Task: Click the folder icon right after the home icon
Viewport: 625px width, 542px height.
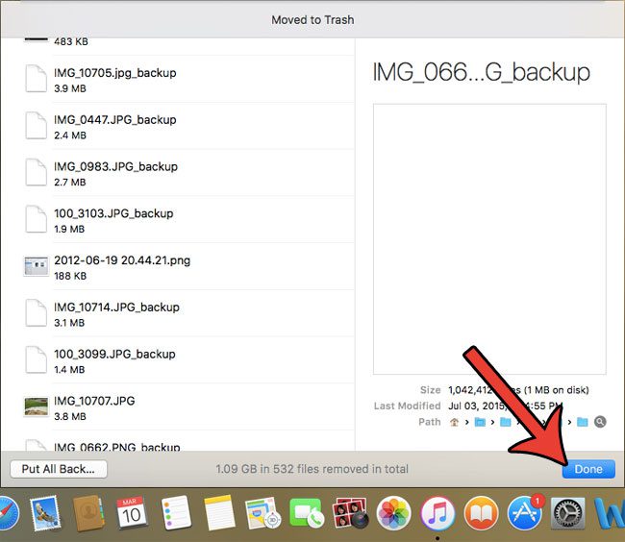Action: tap(480, 422)
